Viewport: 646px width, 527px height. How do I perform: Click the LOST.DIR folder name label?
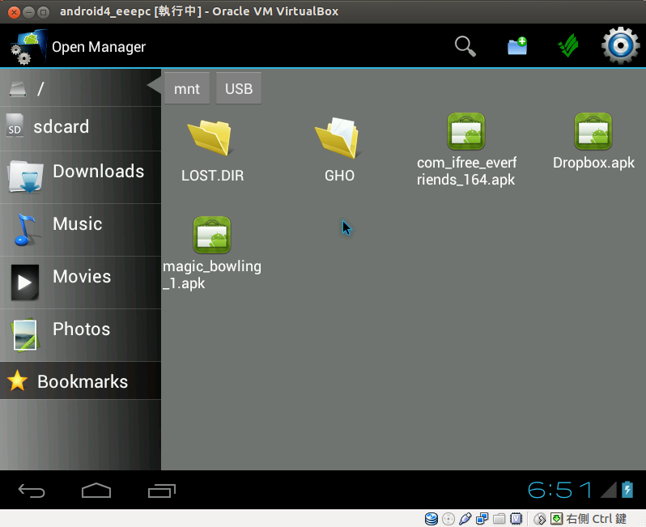[x=213, y=176]
